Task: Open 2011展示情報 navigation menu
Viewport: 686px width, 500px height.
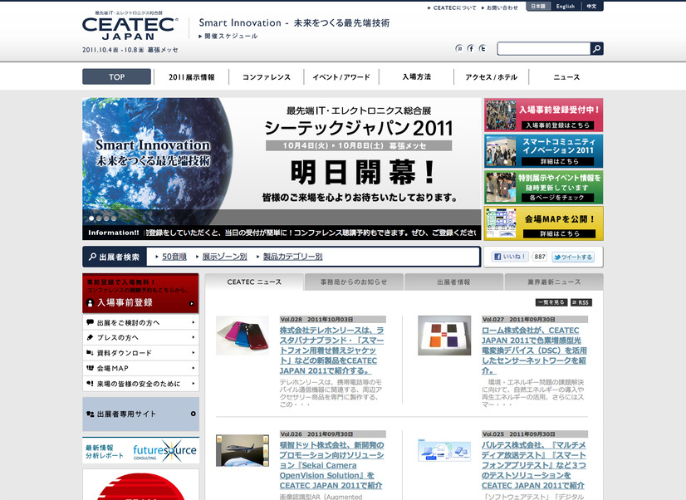Action: pyautogui.click(x=192, y=77)
